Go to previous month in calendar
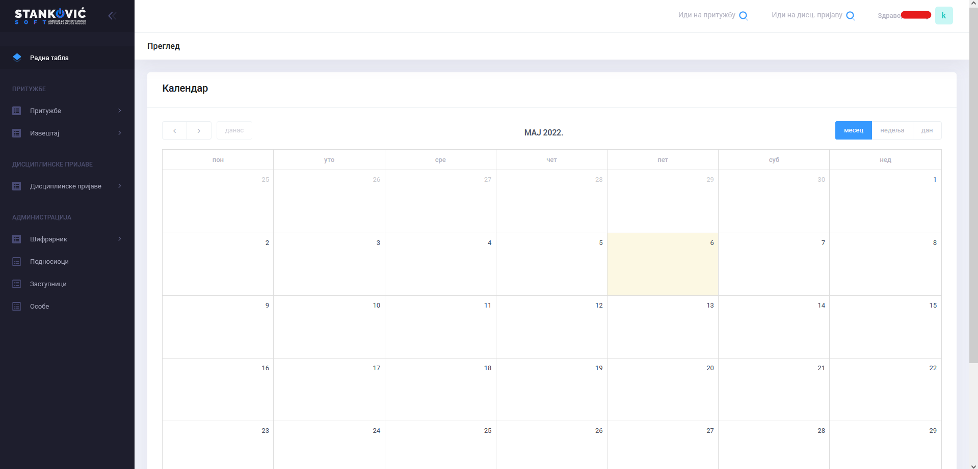The height and width of the screenshot is (469, 978). (x=174, y=130)
